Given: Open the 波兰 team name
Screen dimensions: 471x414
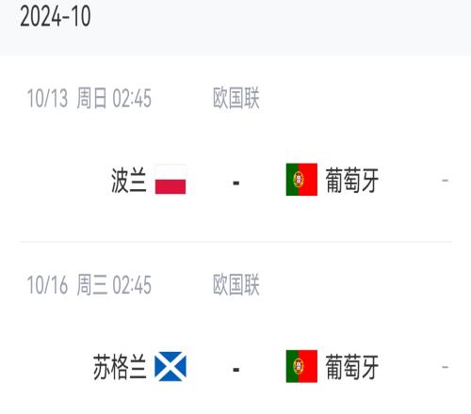Looking at the screenshot, I should pyautogui.click(x=129, y=180).
